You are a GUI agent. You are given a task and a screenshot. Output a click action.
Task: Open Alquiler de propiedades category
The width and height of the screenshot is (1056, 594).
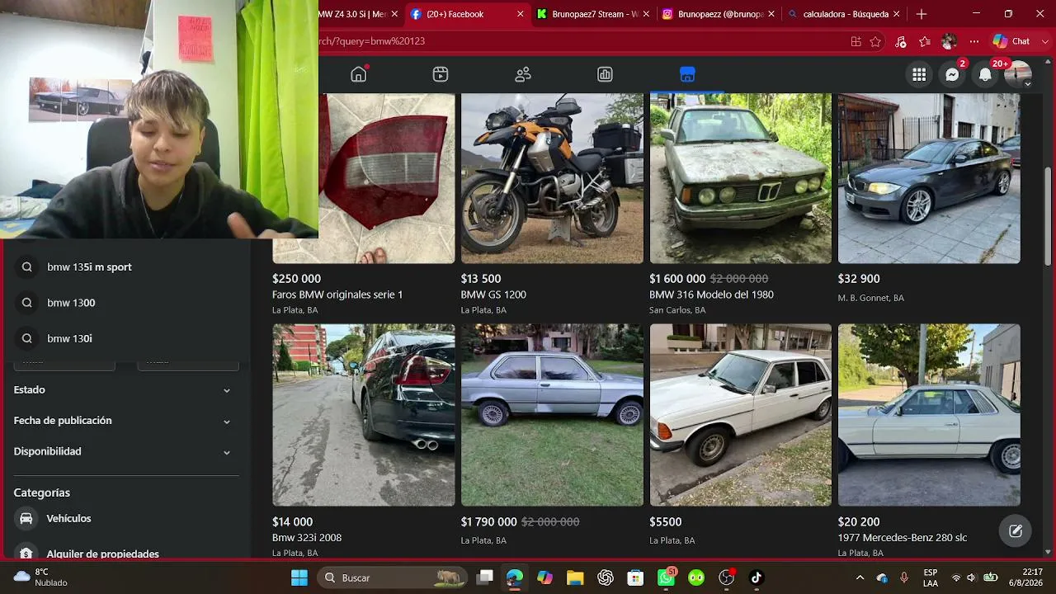[x=126, y=551]
